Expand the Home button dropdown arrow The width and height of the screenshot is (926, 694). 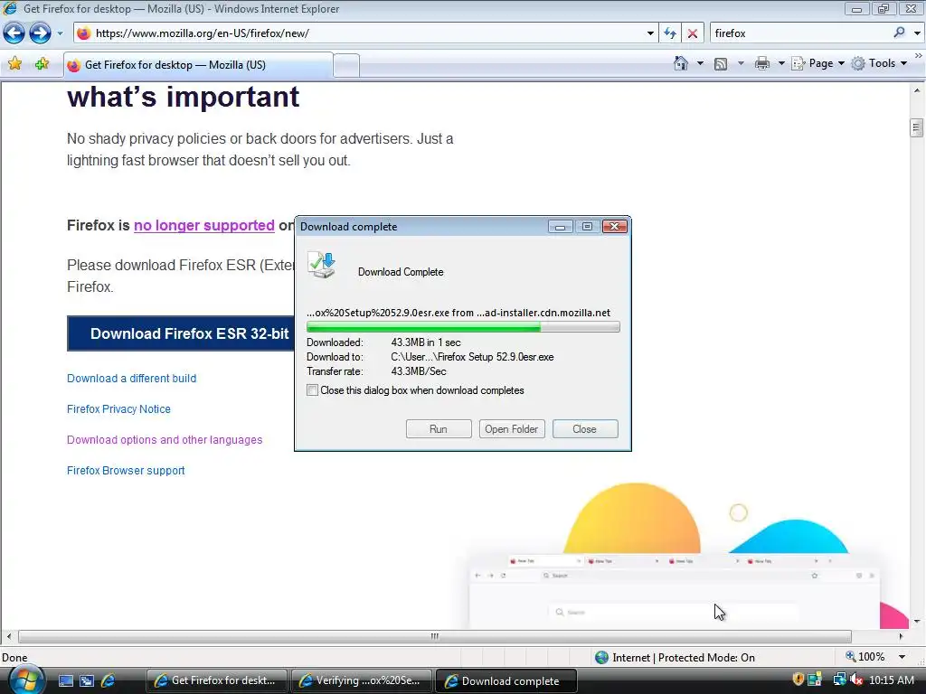click(x=701, y=63)
